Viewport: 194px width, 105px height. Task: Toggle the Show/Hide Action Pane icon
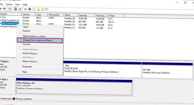coord(20,9)
